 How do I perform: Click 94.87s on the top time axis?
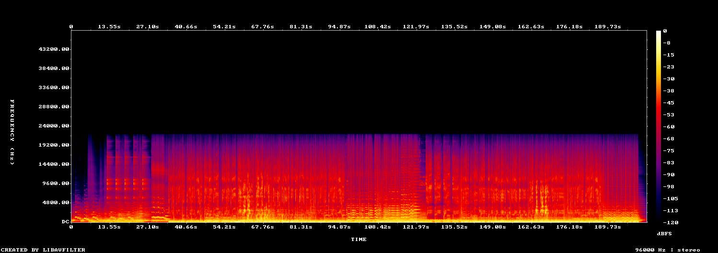tap(339, 27)
